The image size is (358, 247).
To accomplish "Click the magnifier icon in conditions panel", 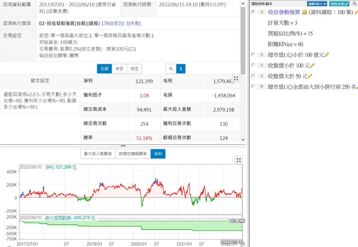I will [354, 4].
